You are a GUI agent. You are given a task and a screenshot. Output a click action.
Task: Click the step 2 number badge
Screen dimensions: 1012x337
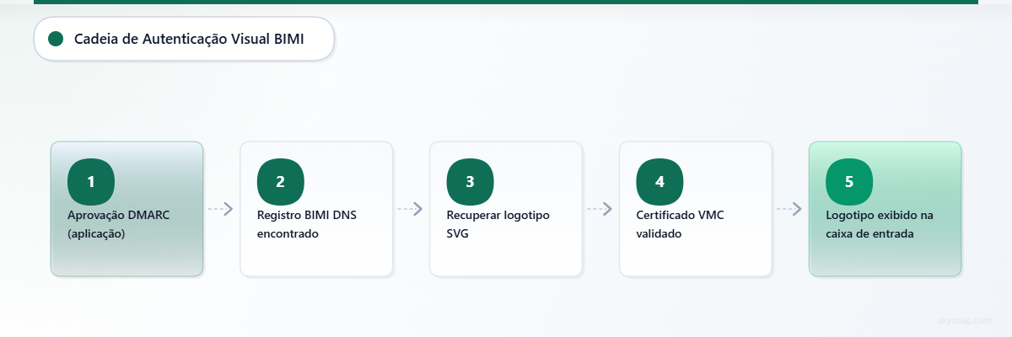coord(281,181)
